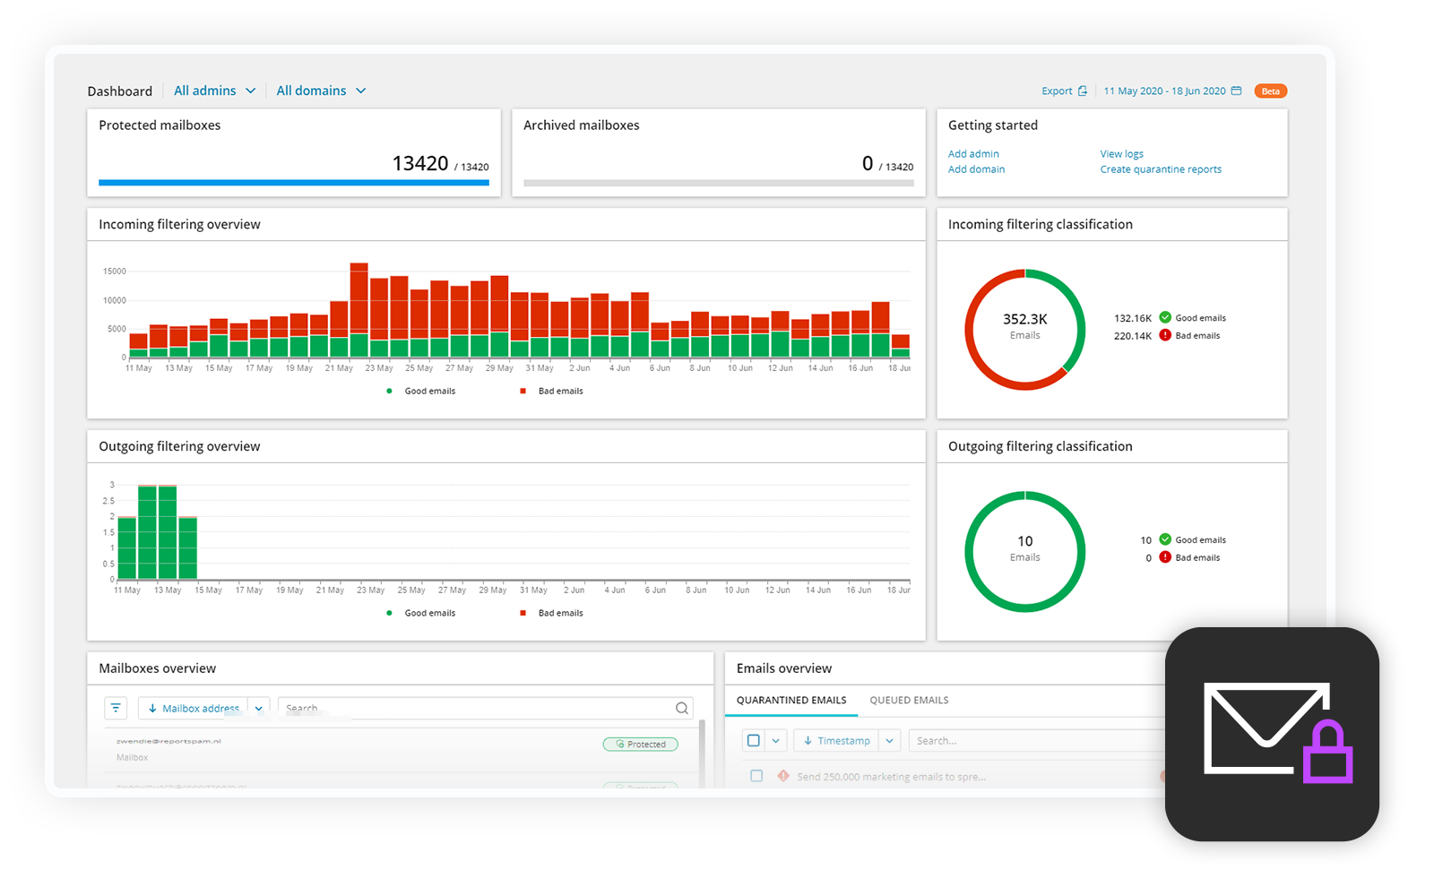This screenshot has width=1434, height=896.
Task: Click the Mailboxes overview filter icon
Action: (116, 708)
